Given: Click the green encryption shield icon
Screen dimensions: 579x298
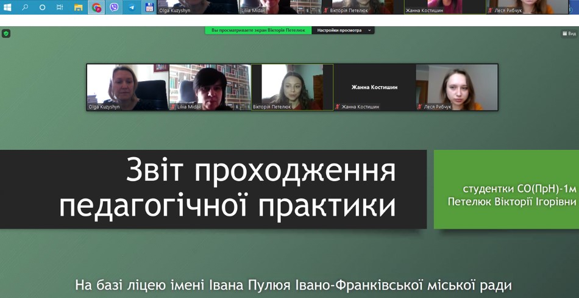Looking at the screenshot, I should pyautogui.click(x=6, y=34).
